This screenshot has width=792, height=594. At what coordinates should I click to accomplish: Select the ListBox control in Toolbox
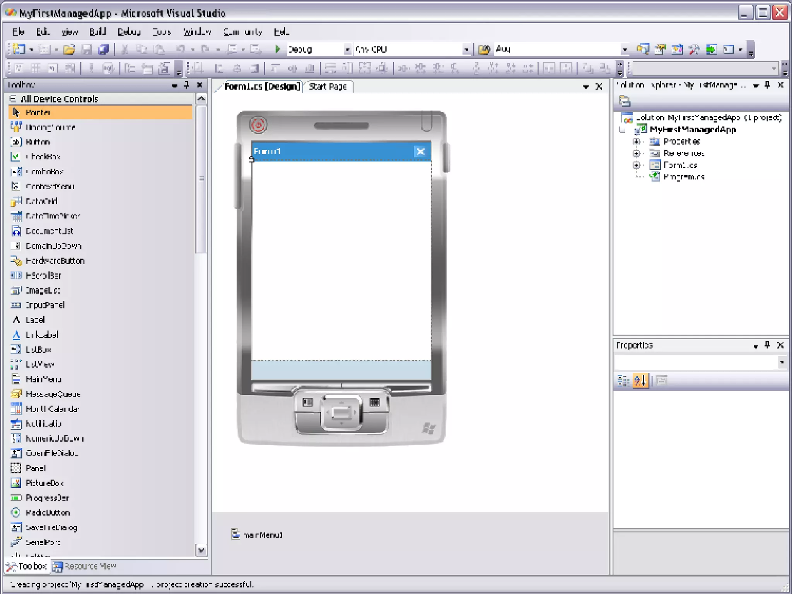click(x=100, y=350)
